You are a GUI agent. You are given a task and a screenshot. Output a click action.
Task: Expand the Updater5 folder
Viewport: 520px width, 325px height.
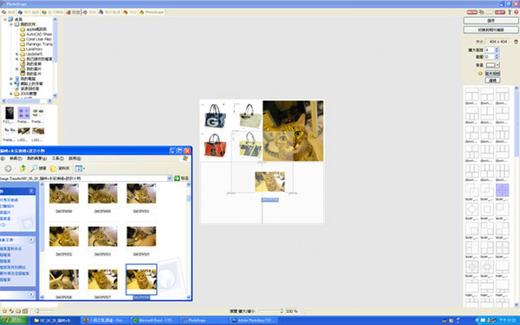[17, 54]
